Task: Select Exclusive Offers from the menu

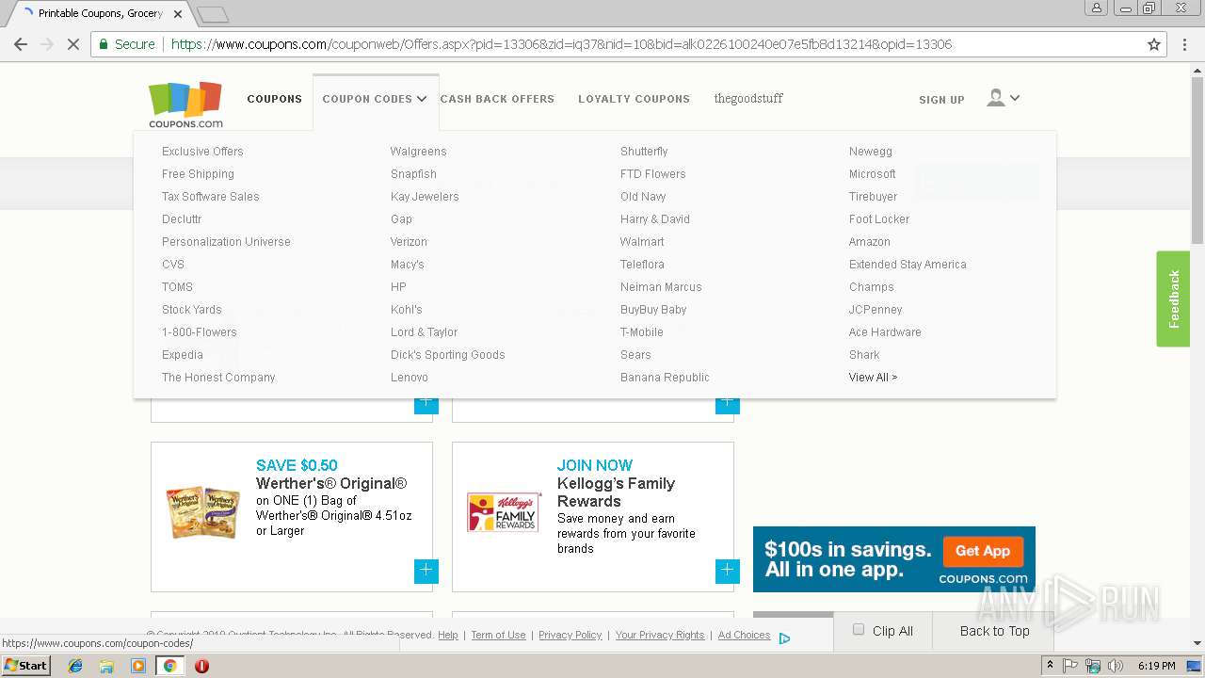Action: (x=202, y=152)
